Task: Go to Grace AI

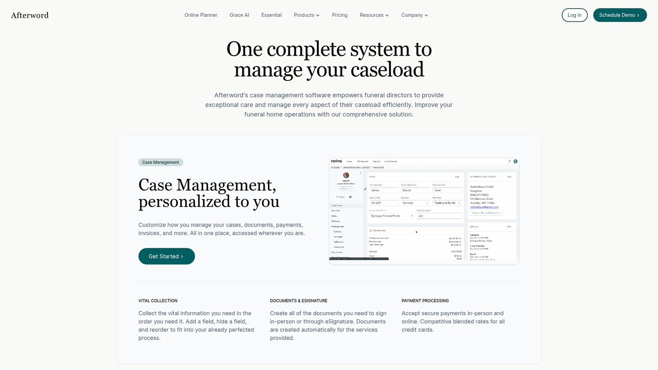Action: 239,15
